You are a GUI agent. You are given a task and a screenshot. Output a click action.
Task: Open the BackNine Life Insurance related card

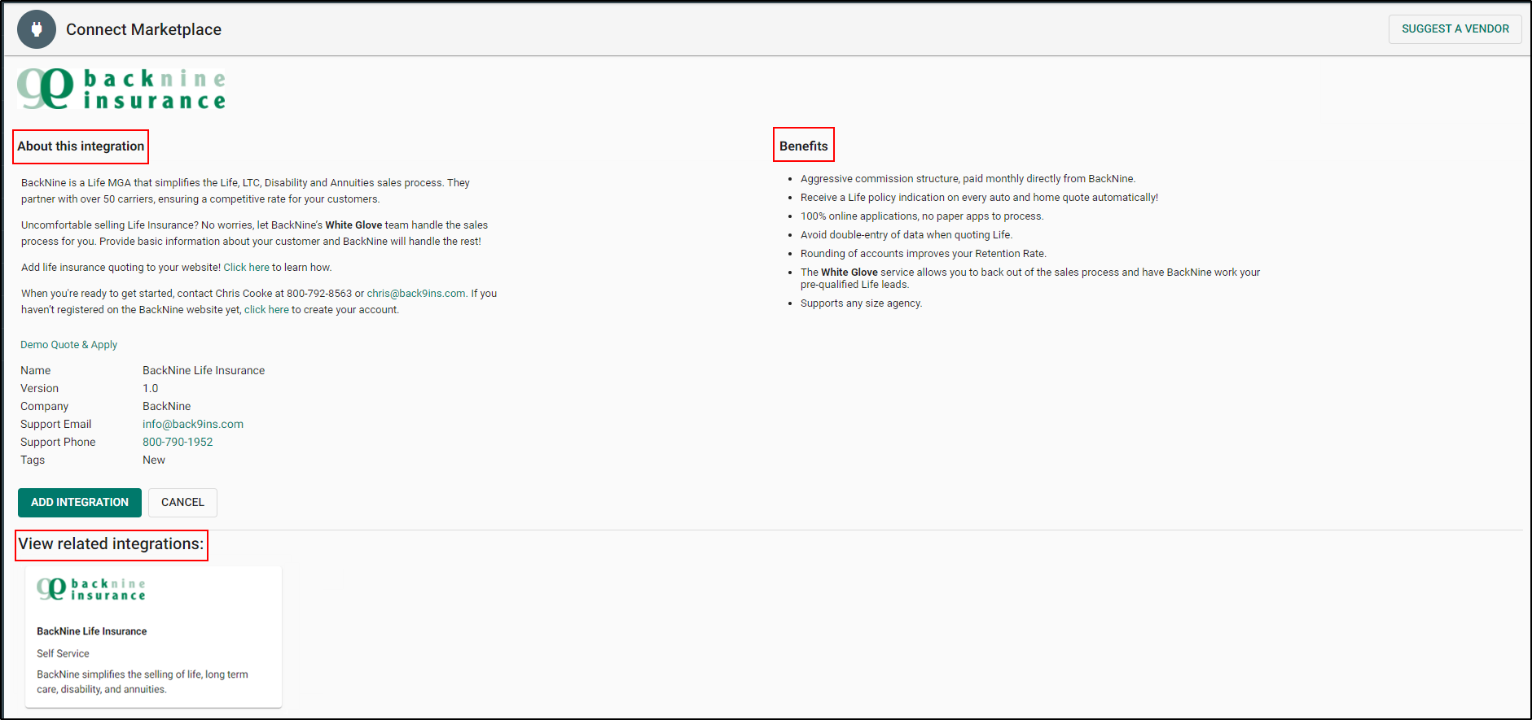click(153, 637)
